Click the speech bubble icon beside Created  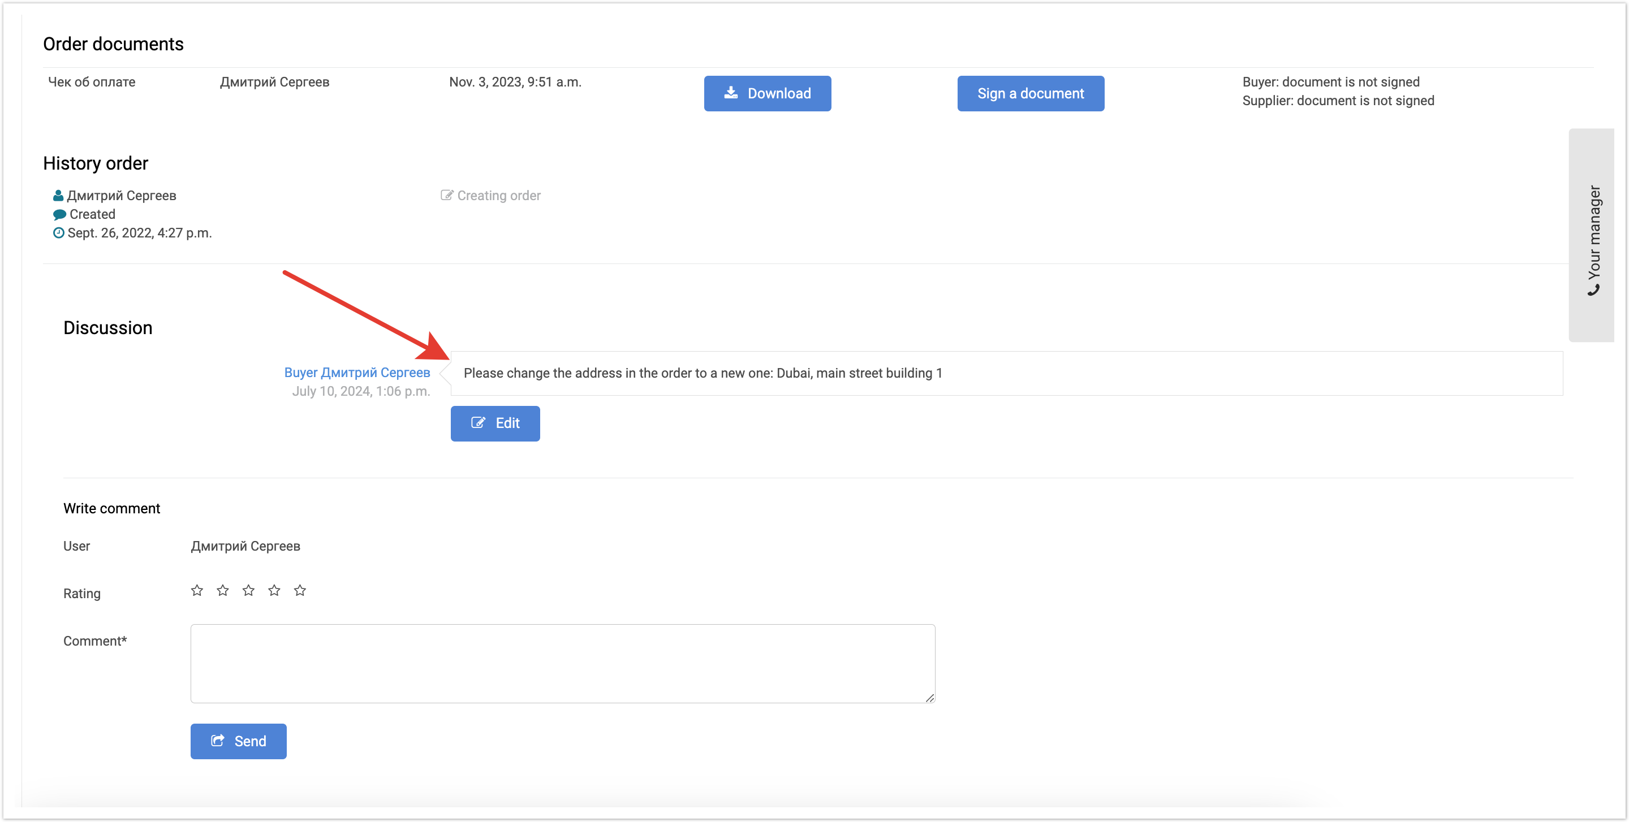click(59, 214)
